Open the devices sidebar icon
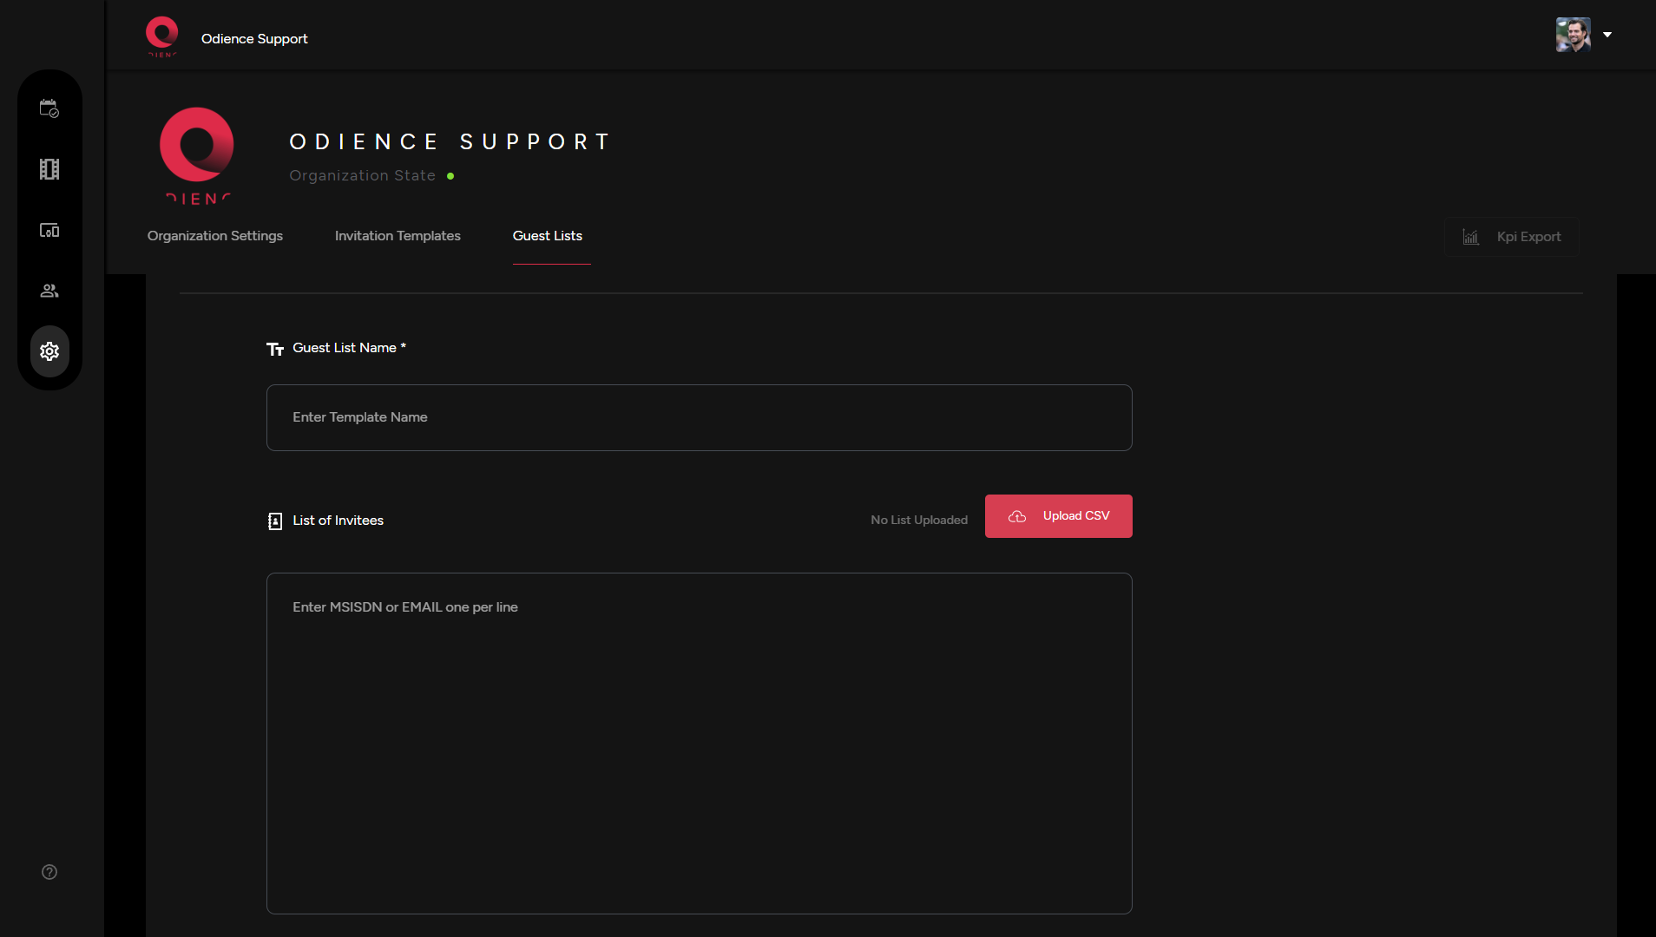The height and width of the screenshot is (937, 1656). coord(49,230)
